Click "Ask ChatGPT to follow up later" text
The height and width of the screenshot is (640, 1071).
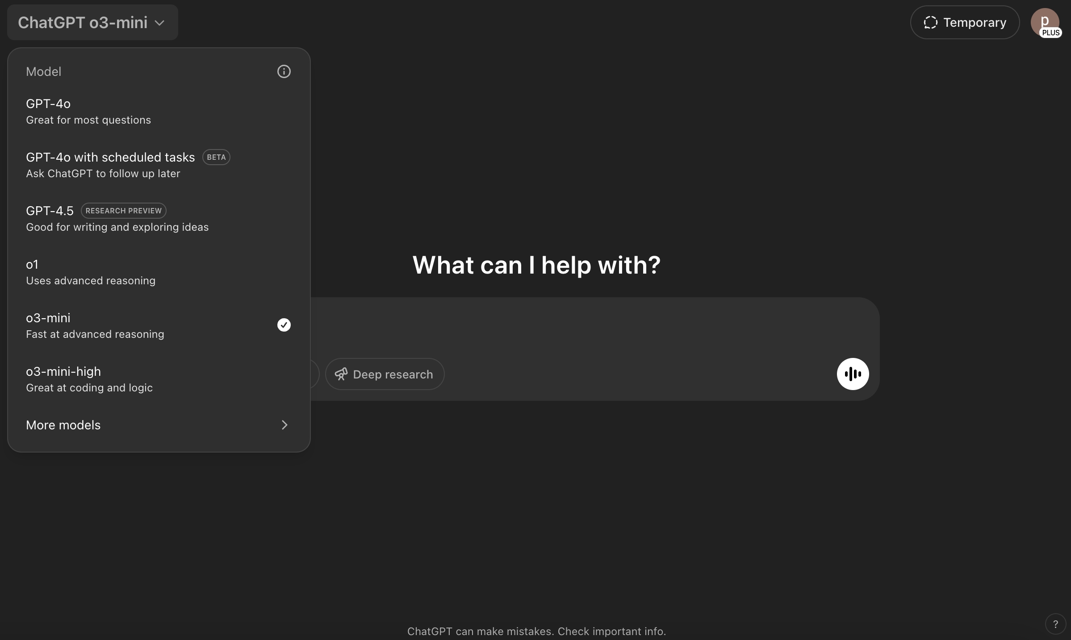pos(103,174)
